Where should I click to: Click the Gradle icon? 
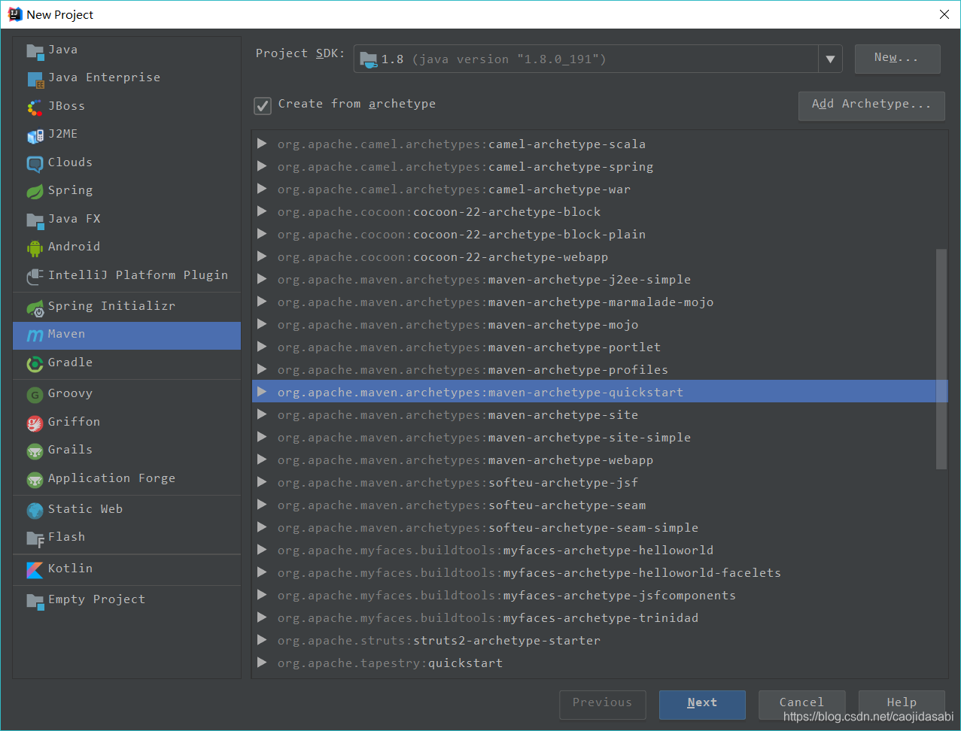35,364
